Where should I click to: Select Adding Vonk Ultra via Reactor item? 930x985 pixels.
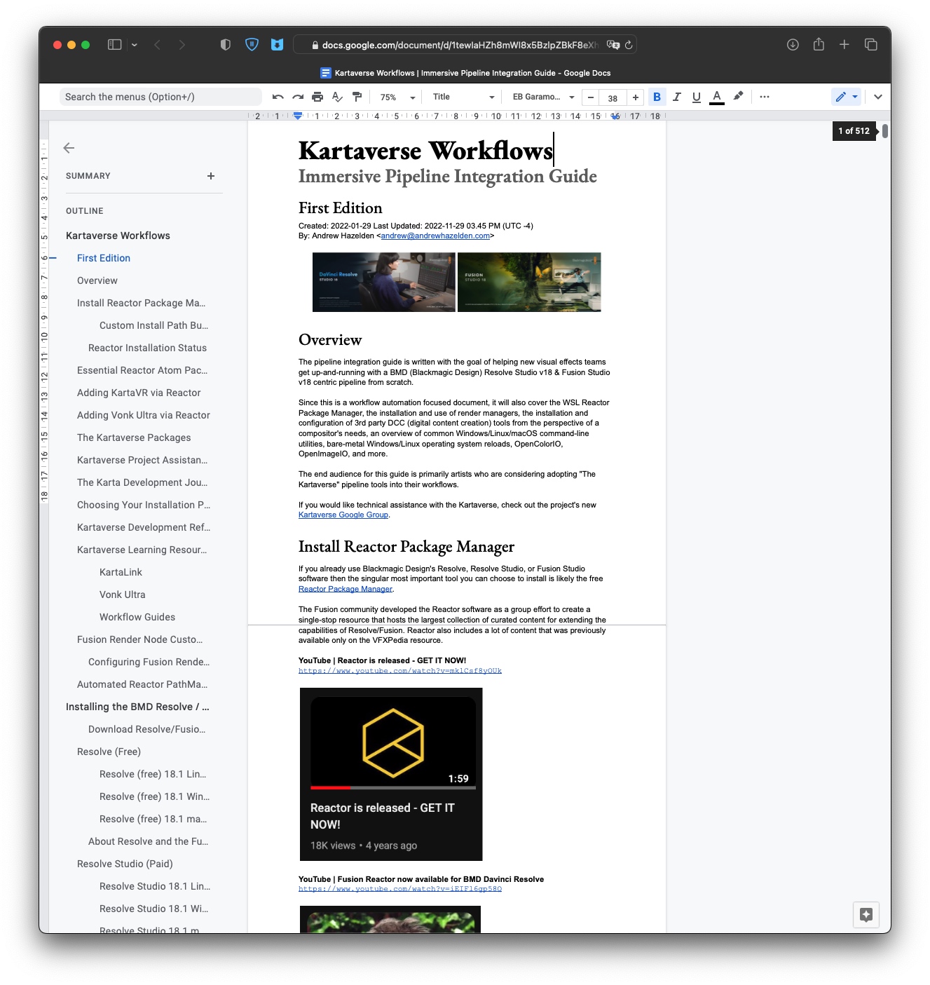pos(144,415)
